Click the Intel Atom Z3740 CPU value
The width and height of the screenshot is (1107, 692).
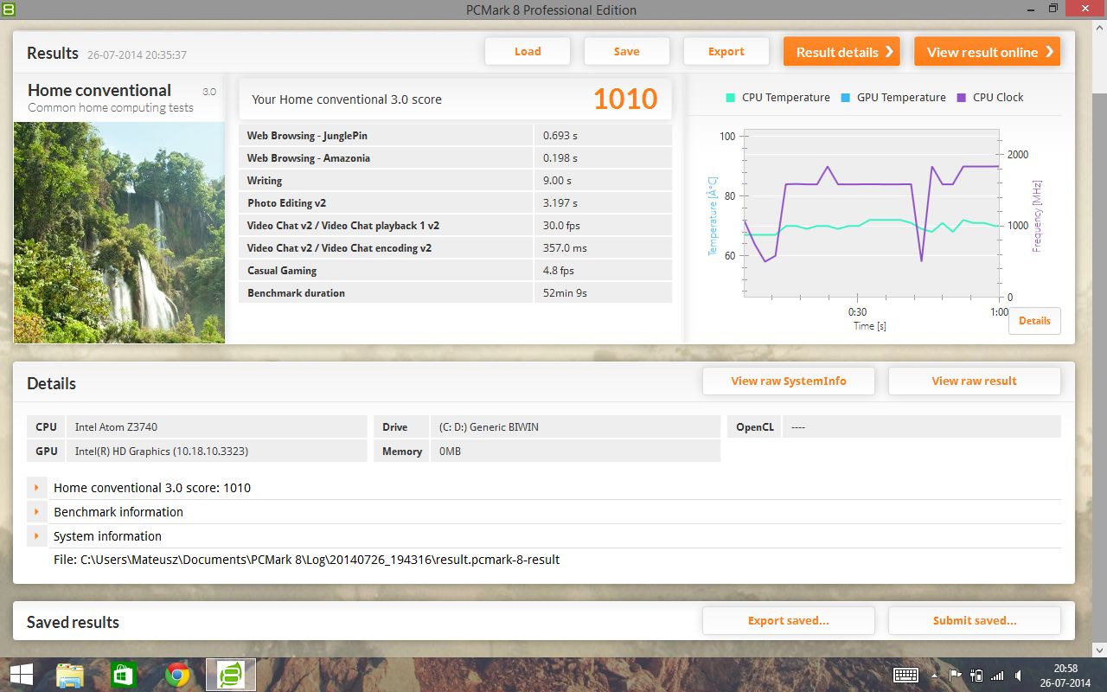point(116,426)
